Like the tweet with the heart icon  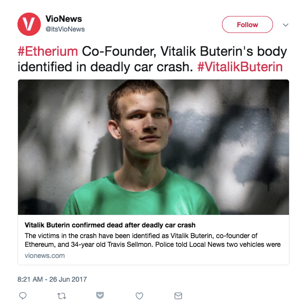coord(139,296)
